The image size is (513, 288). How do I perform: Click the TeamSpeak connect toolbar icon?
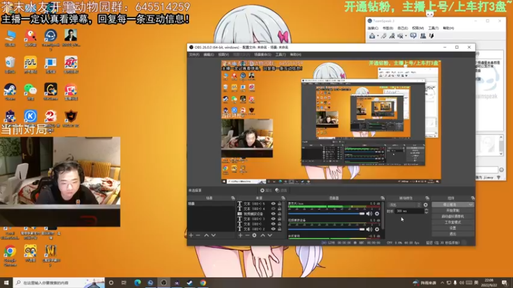(373, 36)
